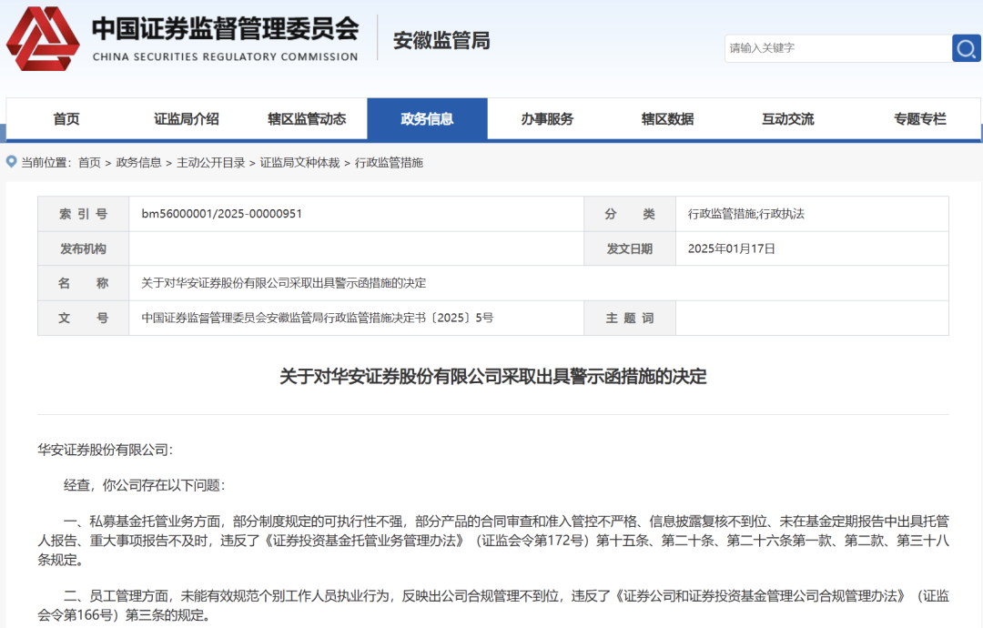
Task: Open the 专题专栏 navigation tab
Action: (919, 119)
